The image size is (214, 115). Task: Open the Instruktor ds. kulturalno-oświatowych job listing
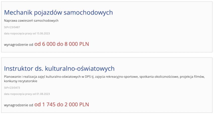coord(59,68)
